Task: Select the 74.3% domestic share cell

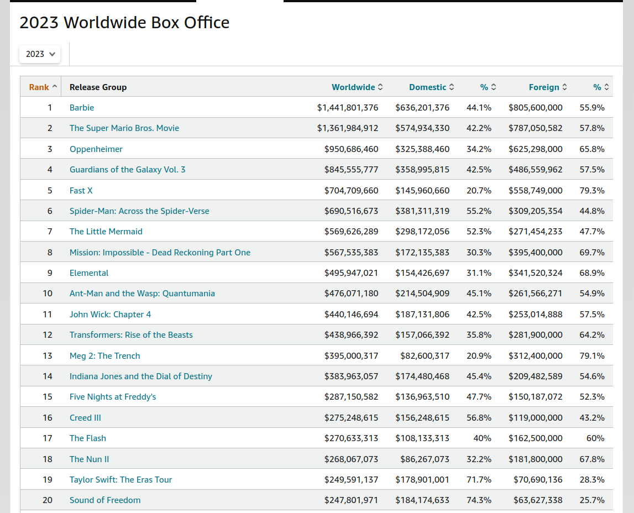Action: click(479, 500)
